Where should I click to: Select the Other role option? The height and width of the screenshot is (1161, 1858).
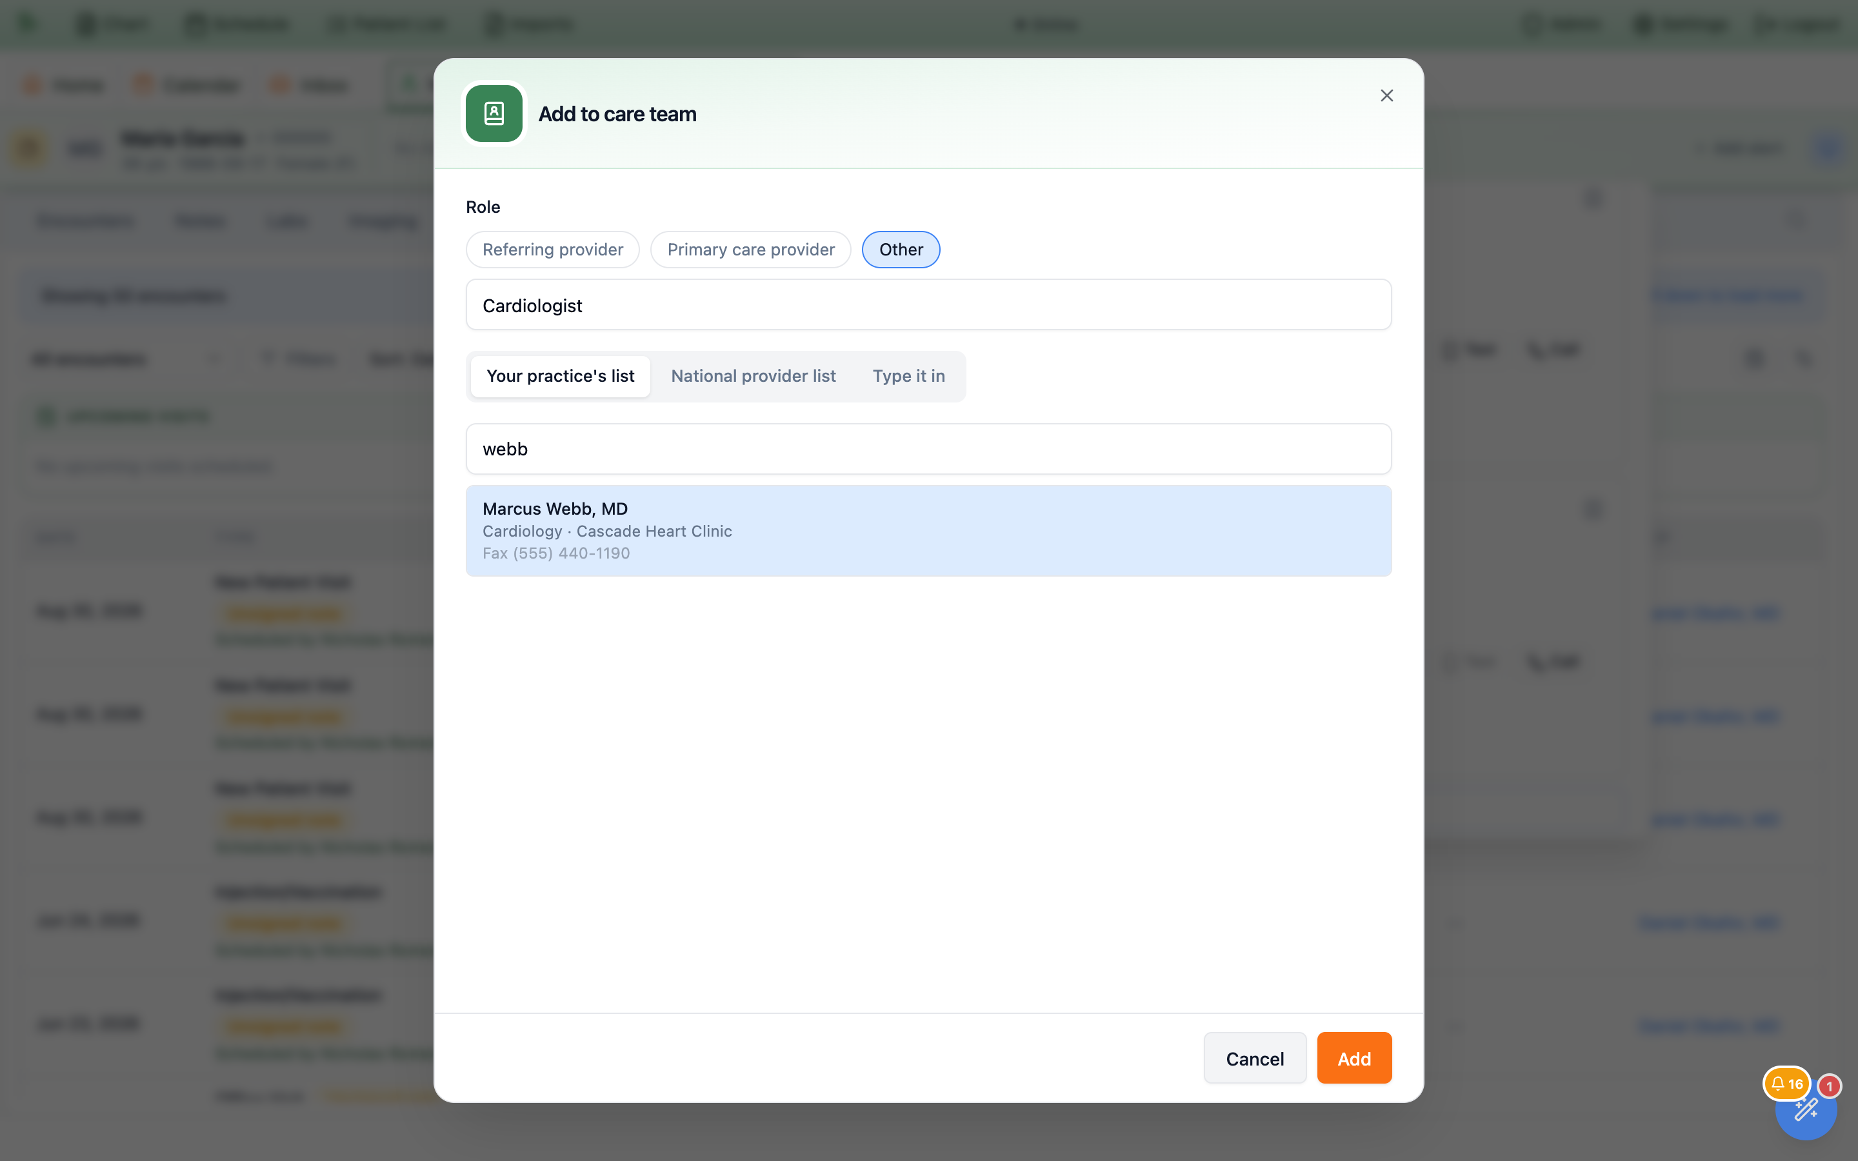tap(901, 250)
